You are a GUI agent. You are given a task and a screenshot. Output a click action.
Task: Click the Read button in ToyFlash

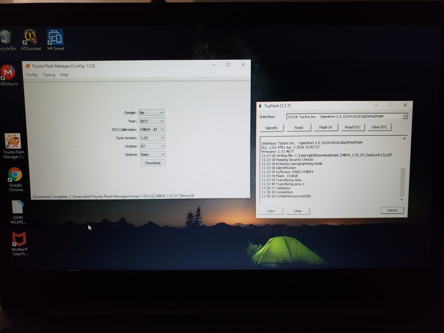click(x=299, y=128)
